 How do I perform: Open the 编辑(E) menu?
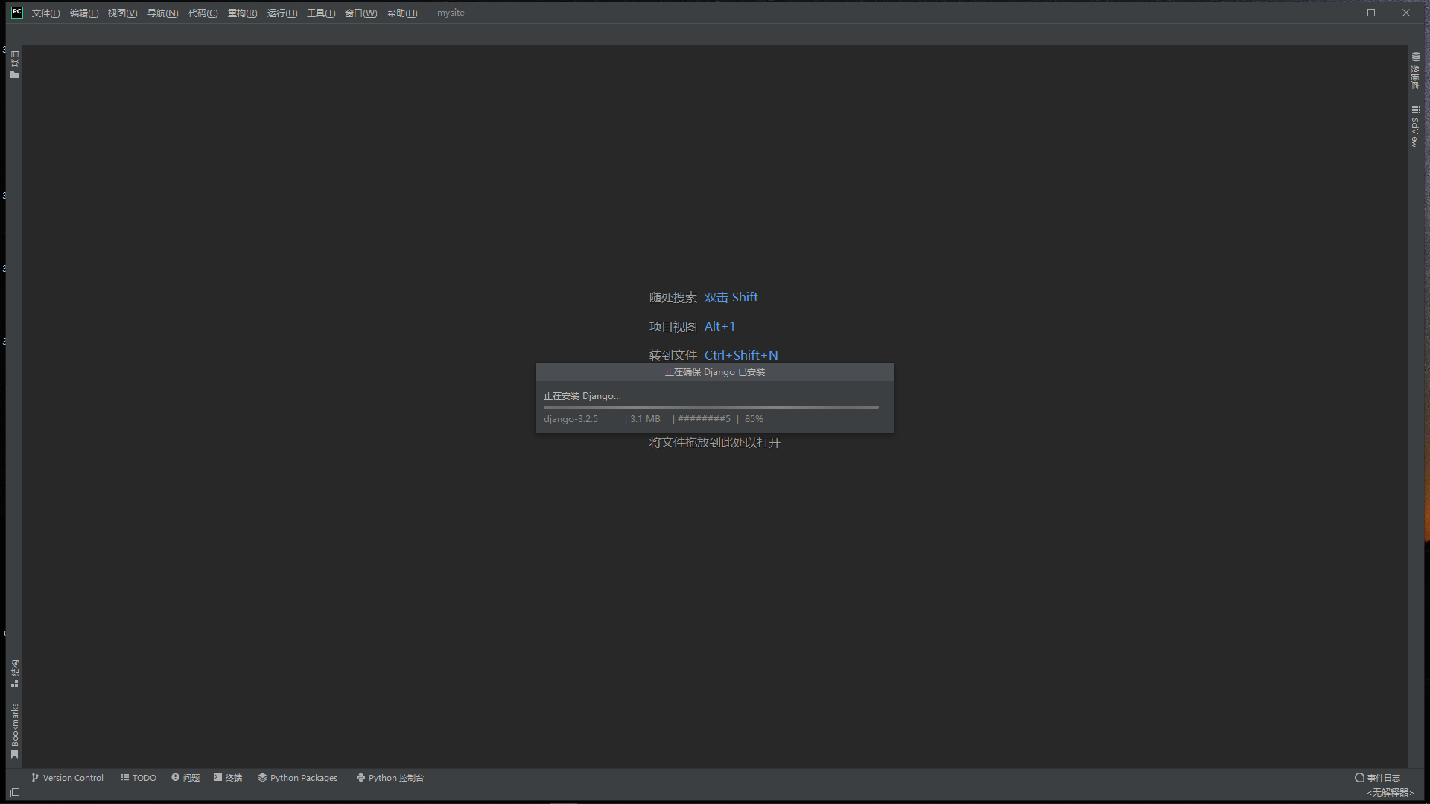84,13
